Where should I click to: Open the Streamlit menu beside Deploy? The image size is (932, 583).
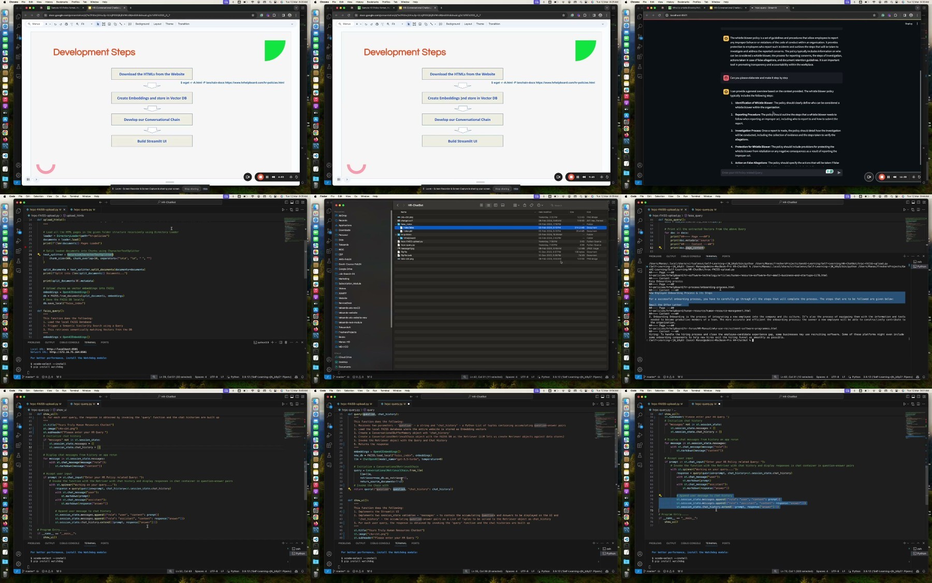point(917,23)
